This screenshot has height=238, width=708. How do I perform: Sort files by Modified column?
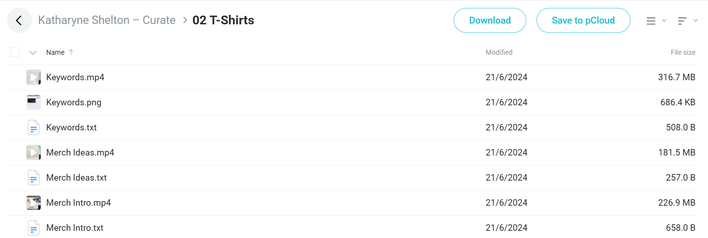click(499, 52)
